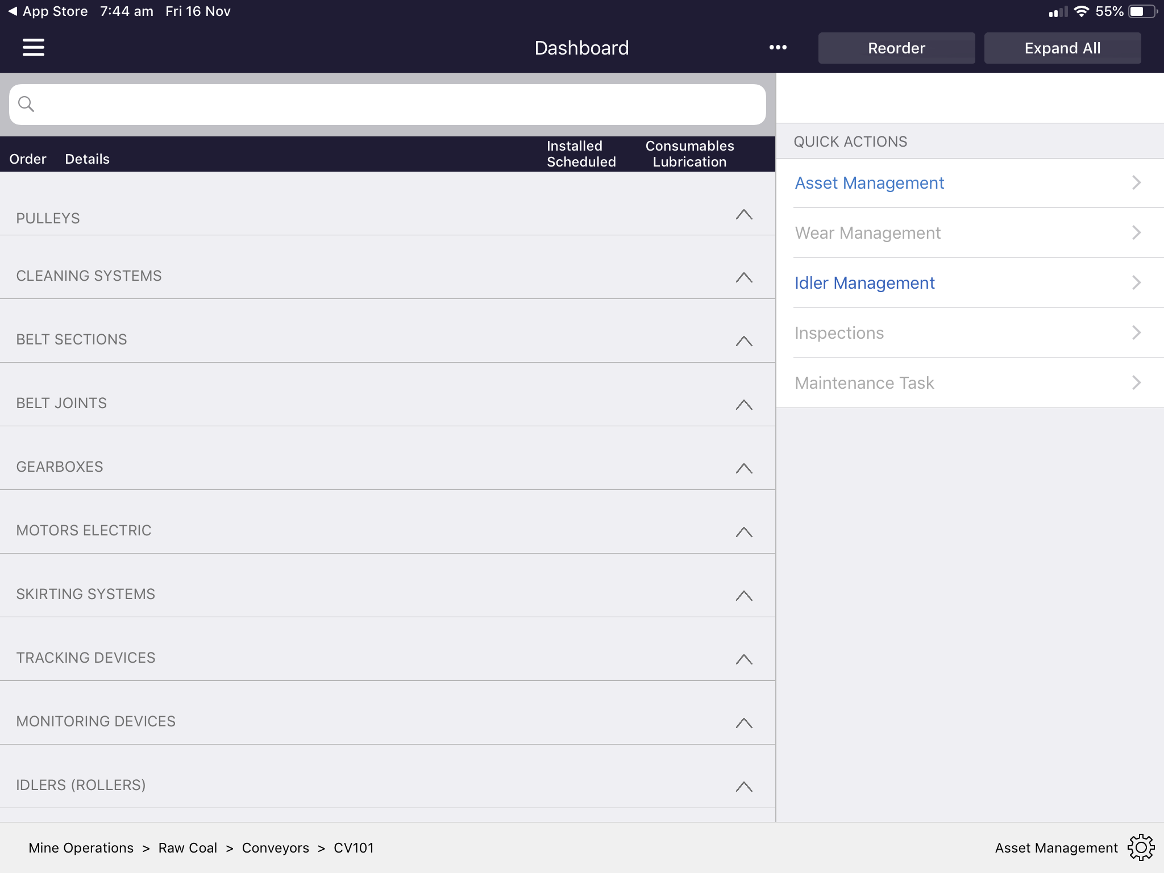Click Asset Management label in footer
The height and width of the screenshot is (873, 1164).
tap(1056, 848)
